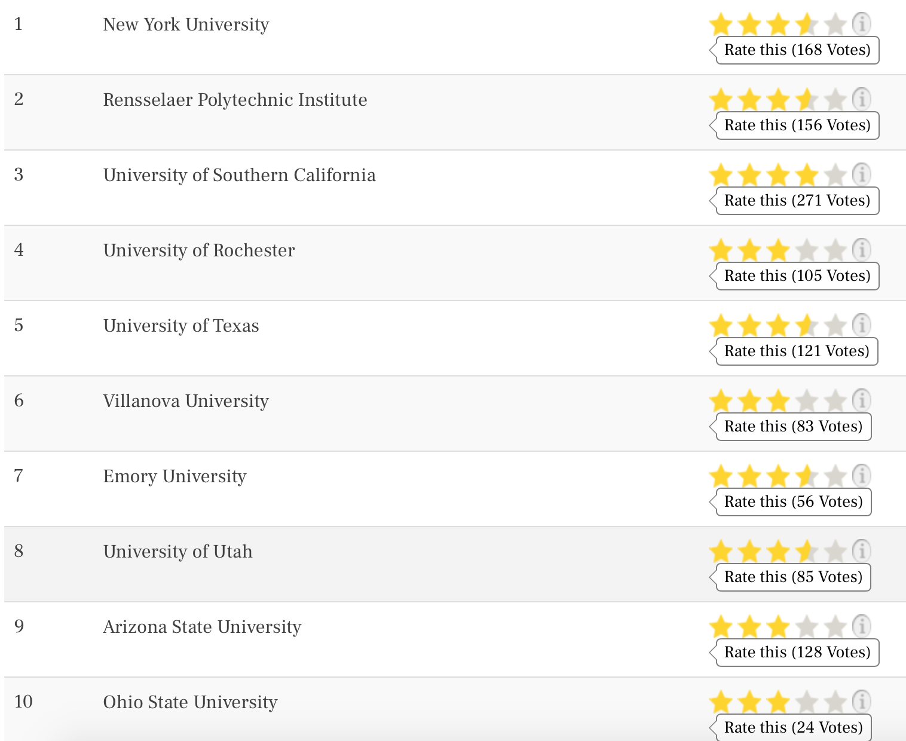Click info icon for University of Southern California

[861, 174]
